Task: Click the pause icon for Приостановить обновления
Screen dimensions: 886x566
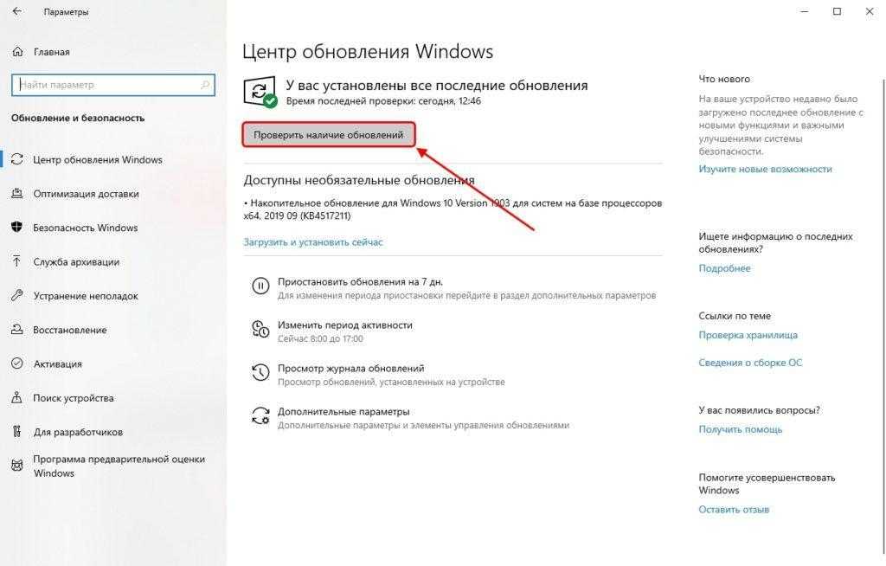Action: [260, 286]
